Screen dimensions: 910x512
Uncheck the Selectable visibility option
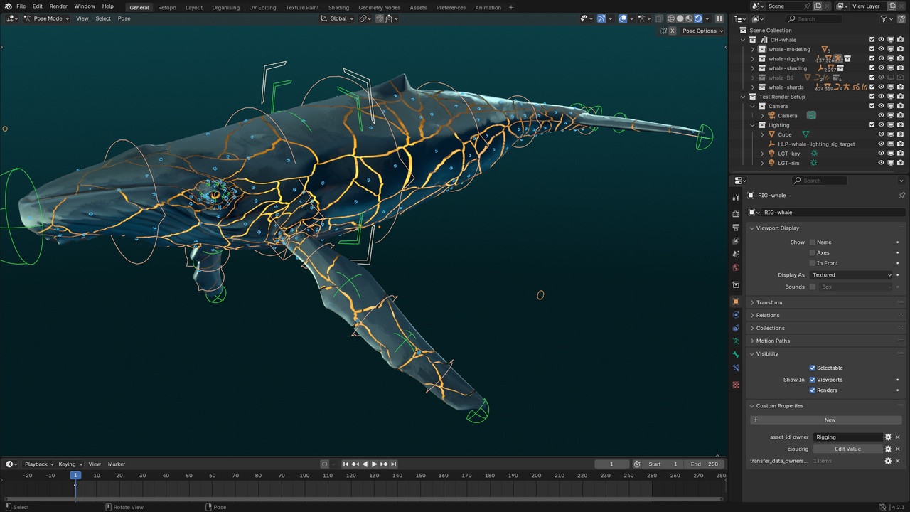pos(813,368)
